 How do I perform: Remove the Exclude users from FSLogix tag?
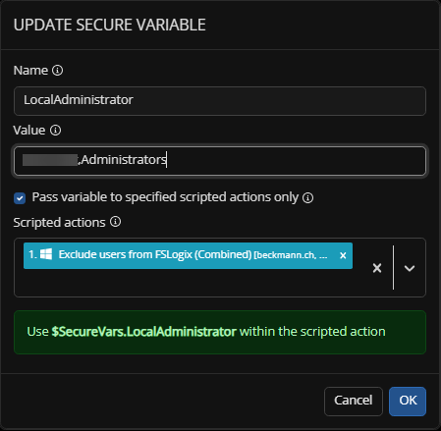pos(343,255)
